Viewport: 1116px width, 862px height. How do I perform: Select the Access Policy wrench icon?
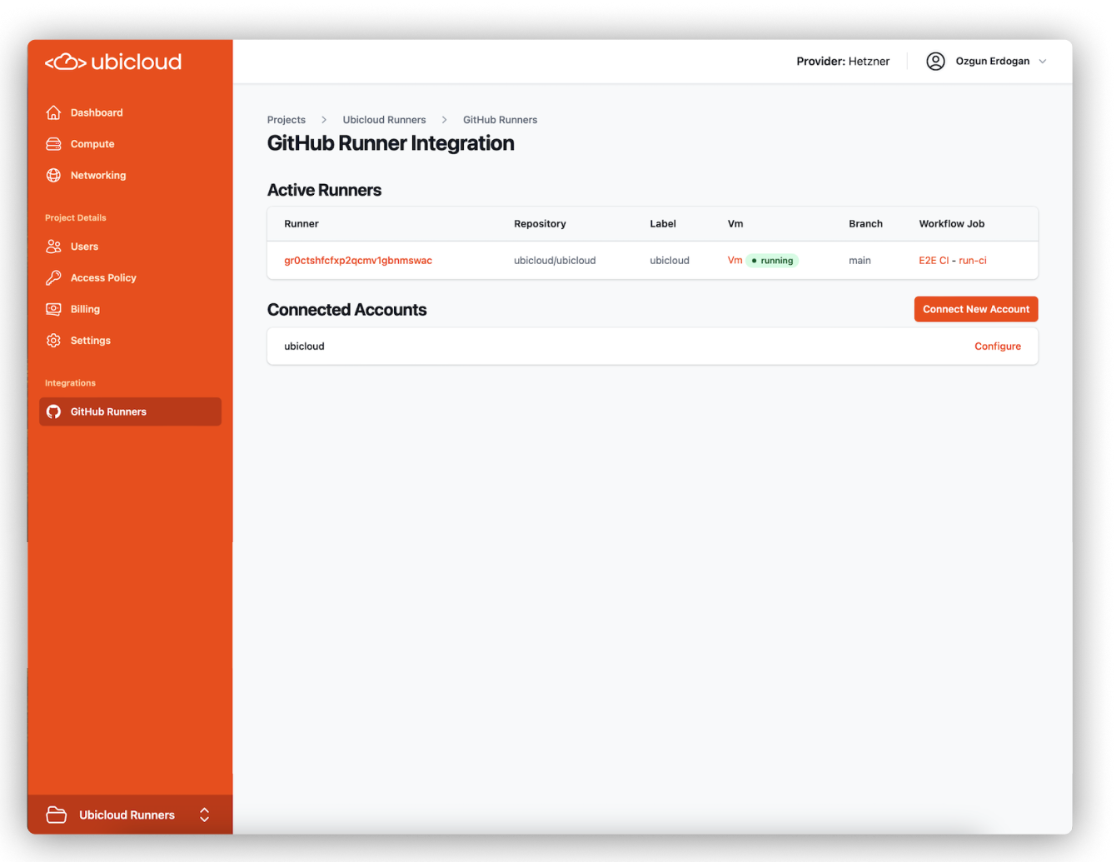click(x=52, y=277)
